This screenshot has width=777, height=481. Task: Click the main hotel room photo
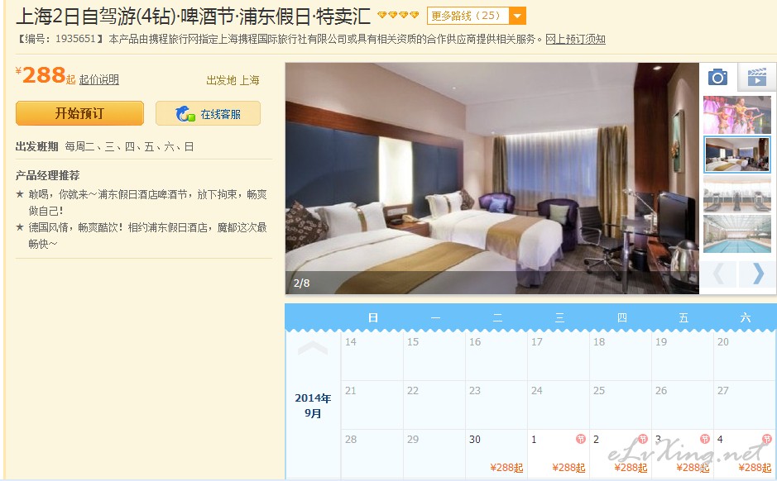tap(492, 179)
